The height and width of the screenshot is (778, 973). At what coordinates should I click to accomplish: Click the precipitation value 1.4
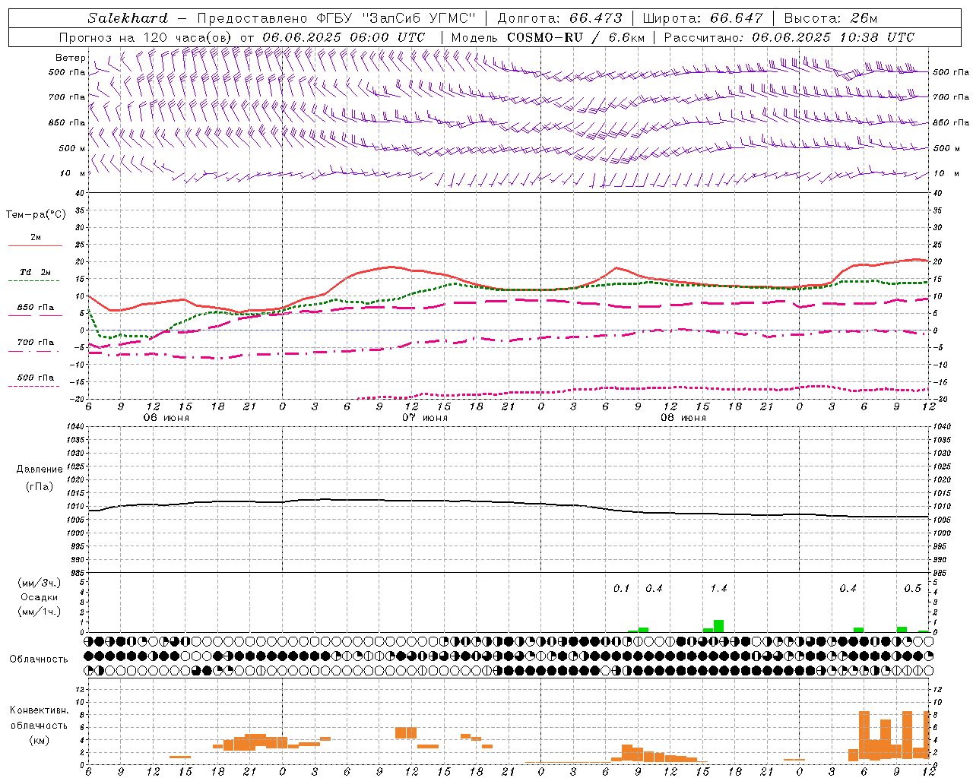click(718, 589)
